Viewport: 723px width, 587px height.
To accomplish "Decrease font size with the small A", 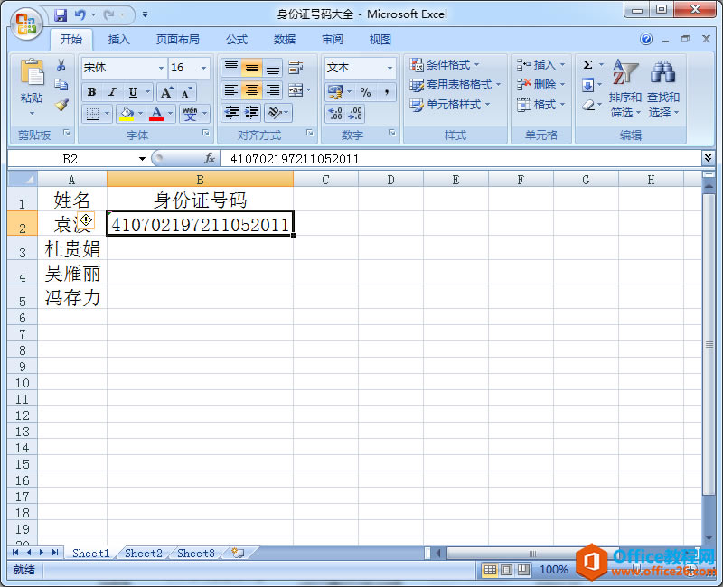I will (x=186, y=92).
